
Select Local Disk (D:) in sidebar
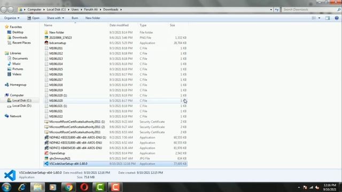22,106
